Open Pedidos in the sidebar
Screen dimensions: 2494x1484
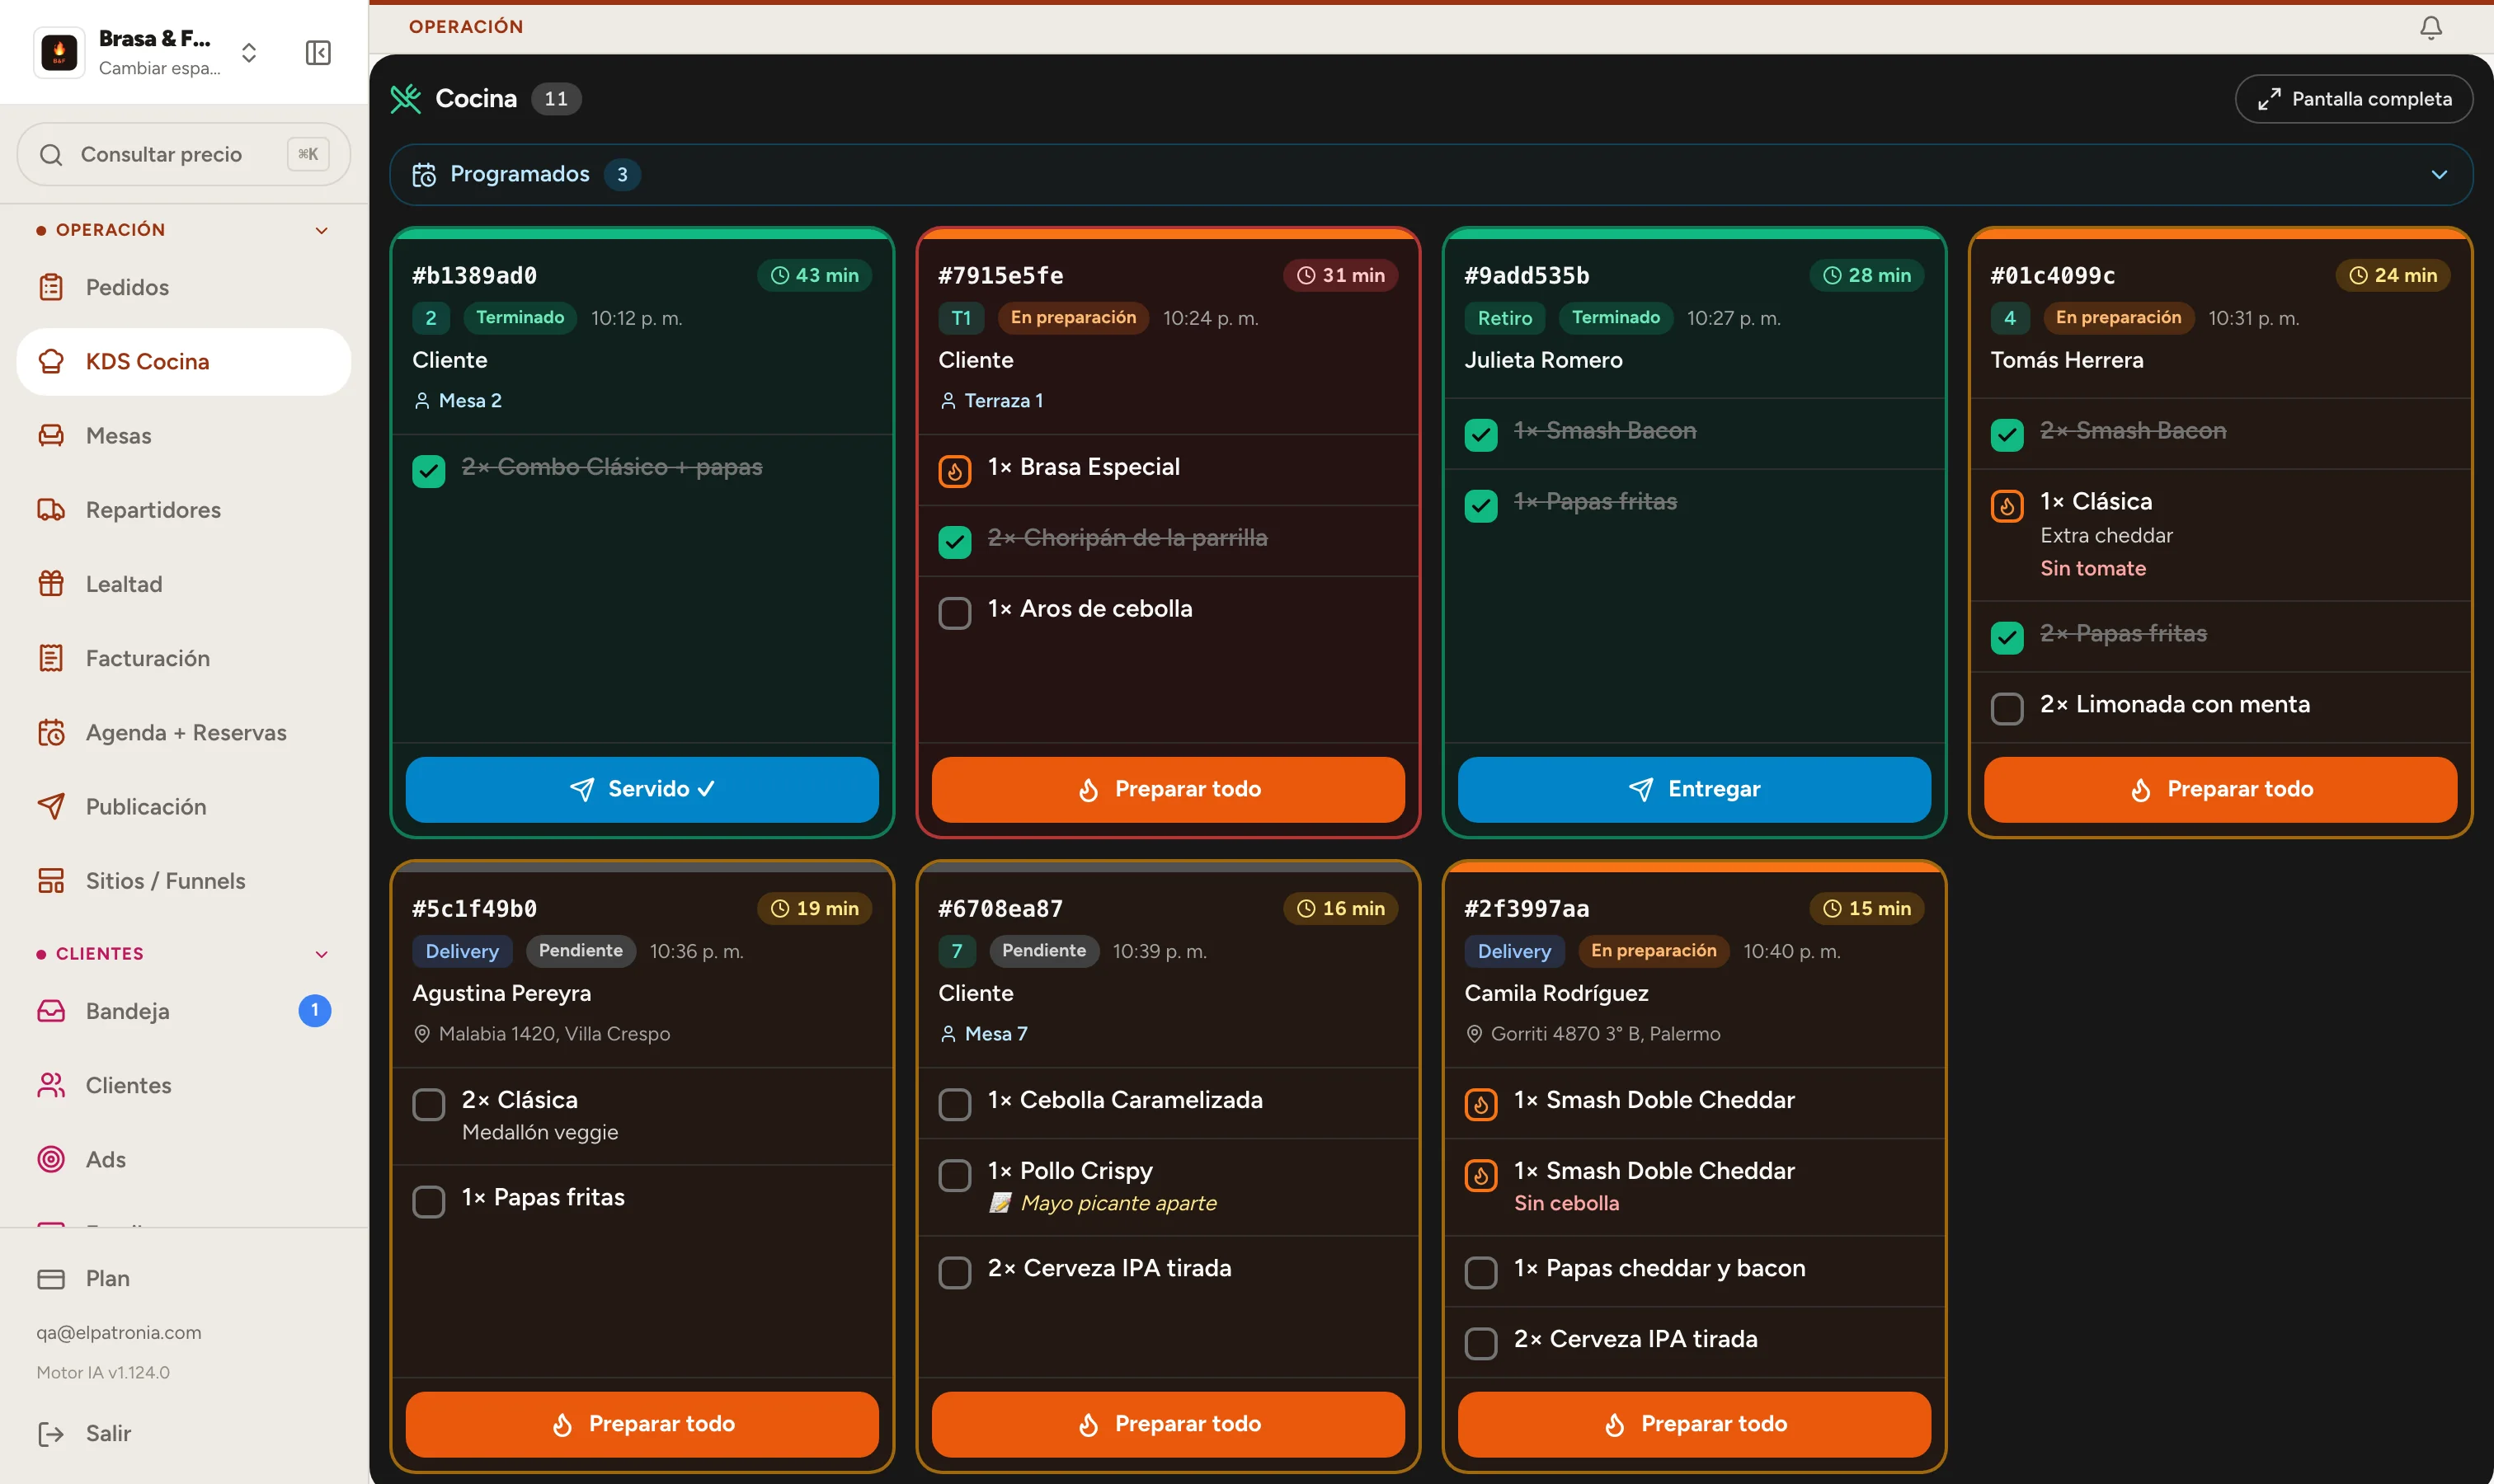click(184, 288)
